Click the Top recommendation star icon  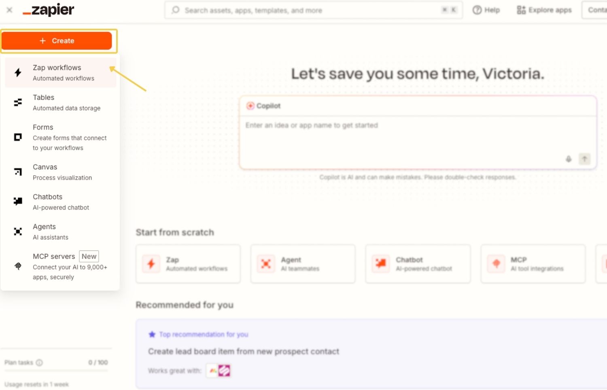tap(152, 335)
